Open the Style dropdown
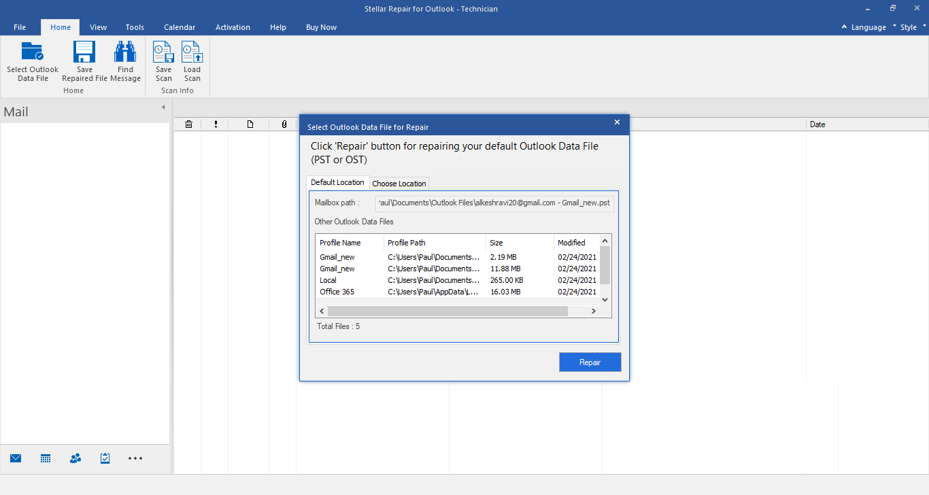Screen dimensions: 929x495 click(909, 27)
